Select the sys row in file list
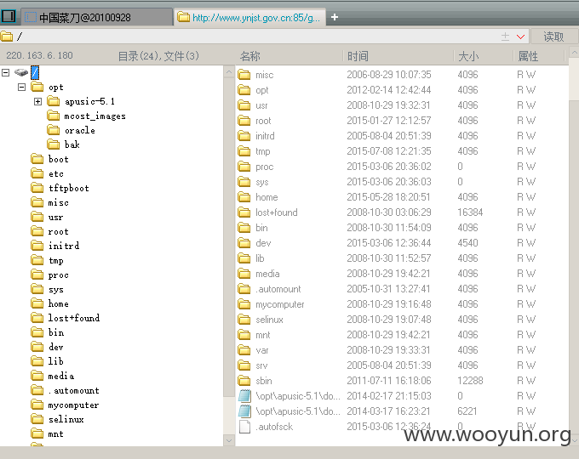This screenshot has height=459, width=579. pyautogui.click(x=402, y=182)
